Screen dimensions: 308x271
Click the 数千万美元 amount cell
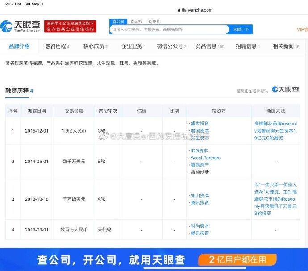click(x=74, y=162)
